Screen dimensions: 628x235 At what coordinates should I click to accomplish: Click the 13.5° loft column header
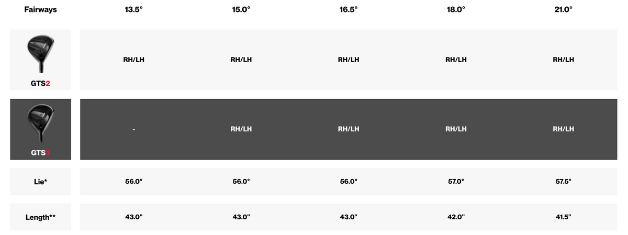point(134,10)
